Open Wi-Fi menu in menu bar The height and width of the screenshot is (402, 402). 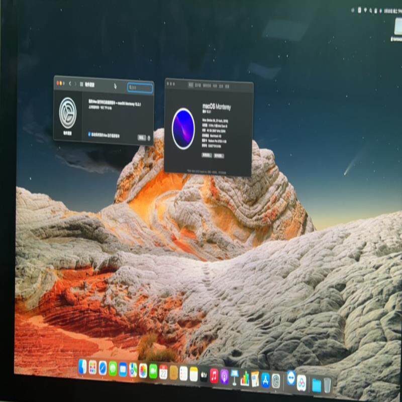tap(365, 10)
